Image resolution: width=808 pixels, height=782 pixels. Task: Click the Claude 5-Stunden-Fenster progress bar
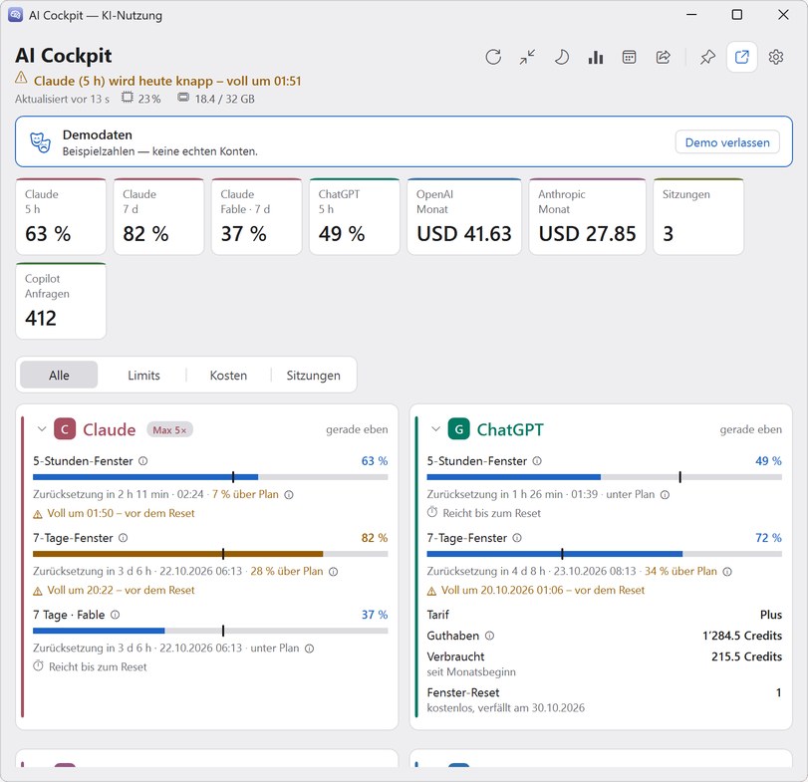[210, 477]
